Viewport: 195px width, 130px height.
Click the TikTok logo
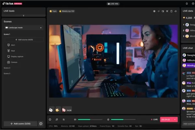coord(12,4)
